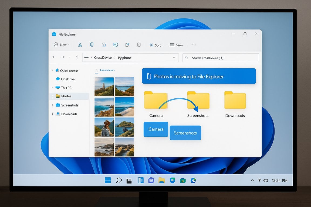
Task: Click the volume speaker tray icon
Action: (x=265, y=181)
